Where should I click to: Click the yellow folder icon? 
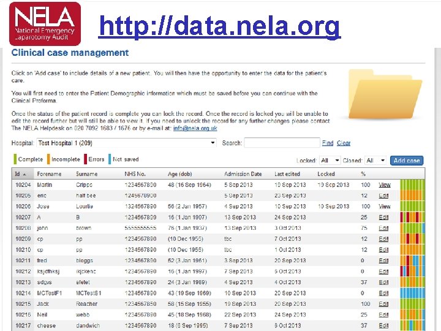pyautogui.click(x=385, y=94)
